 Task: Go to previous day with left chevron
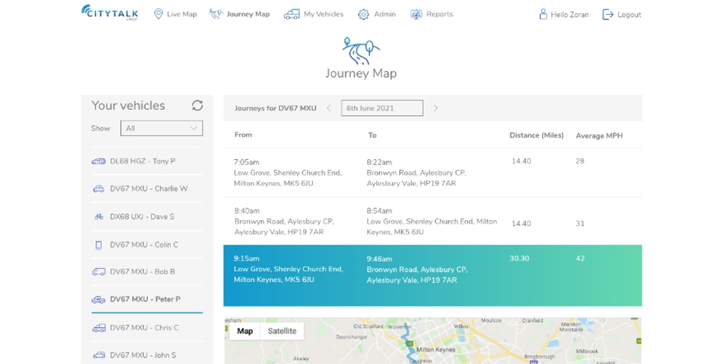pos(328,108)
